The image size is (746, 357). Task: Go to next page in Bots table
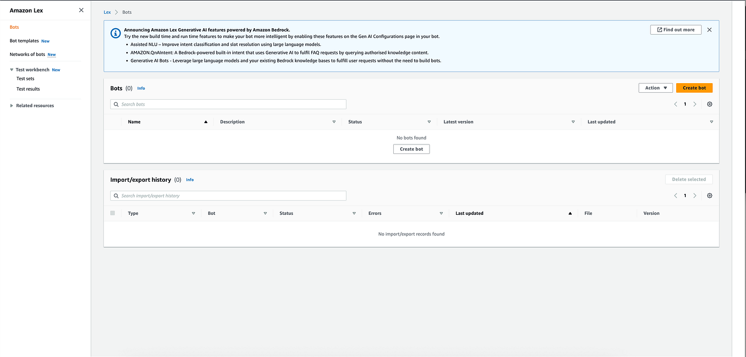tap(694, 104)
